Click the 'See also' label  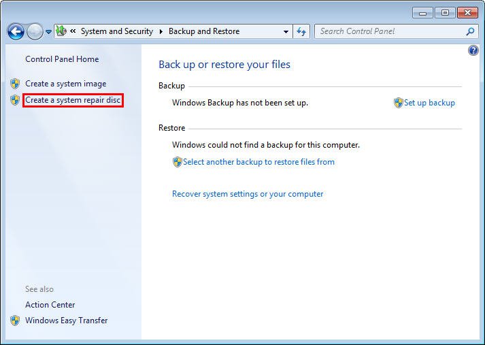click(39, 289)
